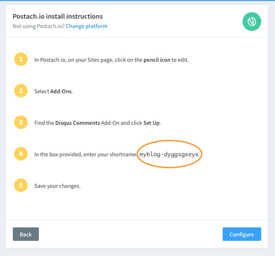Click the "Save your changes." instruction
Screen dimensions: 275x256
coord(57,186)
